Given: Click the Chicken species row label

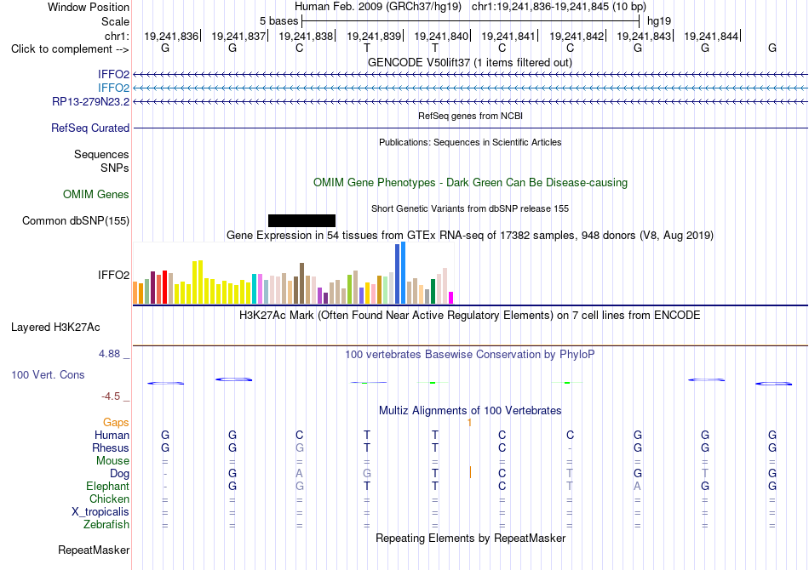Looking at the screenshot, I should 109,499.
